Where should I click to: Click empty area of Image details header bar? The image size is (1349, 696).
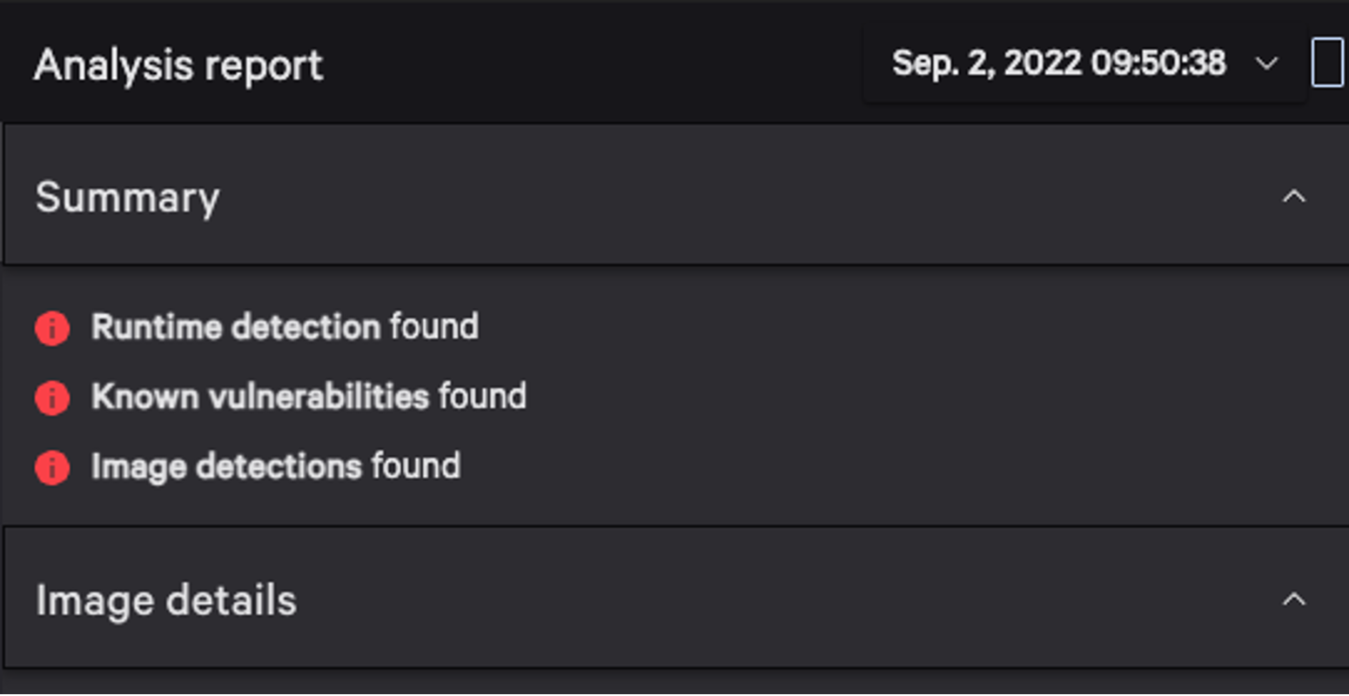[783, 599]
